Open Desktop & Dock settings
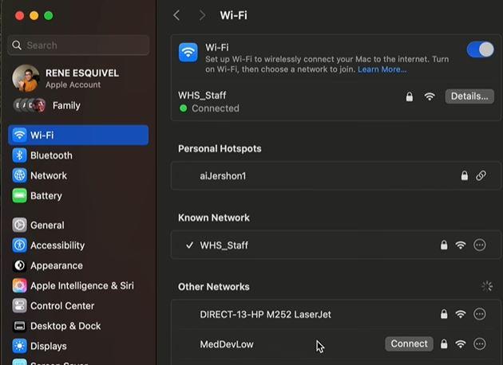This screenshot has height=365, width=503. coord(78,326)
